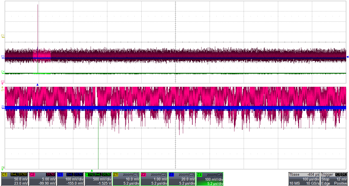Open the Z3 zoom(C3) descriptor box
349x186 pixels.
tap(182, 179)
